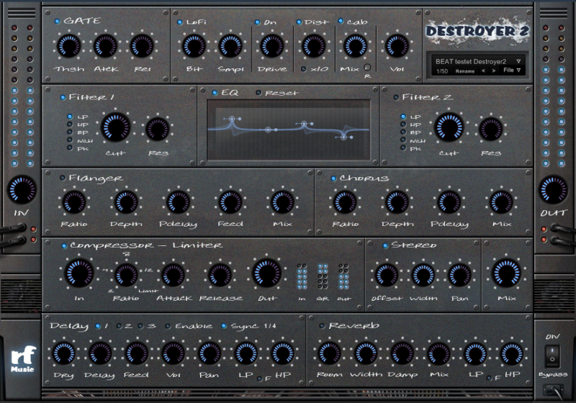Screen dimensions: 576x403
Task: Click the Filter 1 Cut knob
Action: 116,127
